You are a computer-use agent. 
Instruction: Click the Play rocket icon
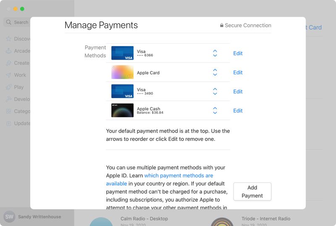pyautogui.click(x=8, y=87)
